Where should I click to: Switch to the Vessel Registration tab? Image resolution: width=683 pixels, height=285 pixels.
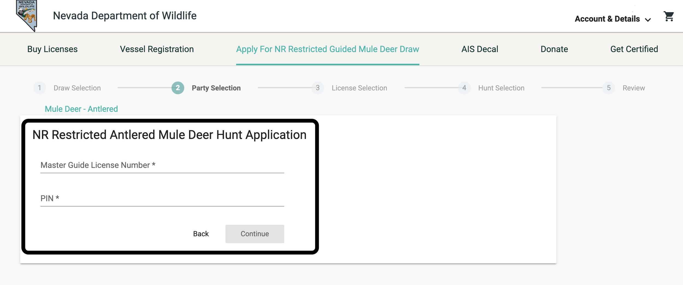tap(157, 49)
